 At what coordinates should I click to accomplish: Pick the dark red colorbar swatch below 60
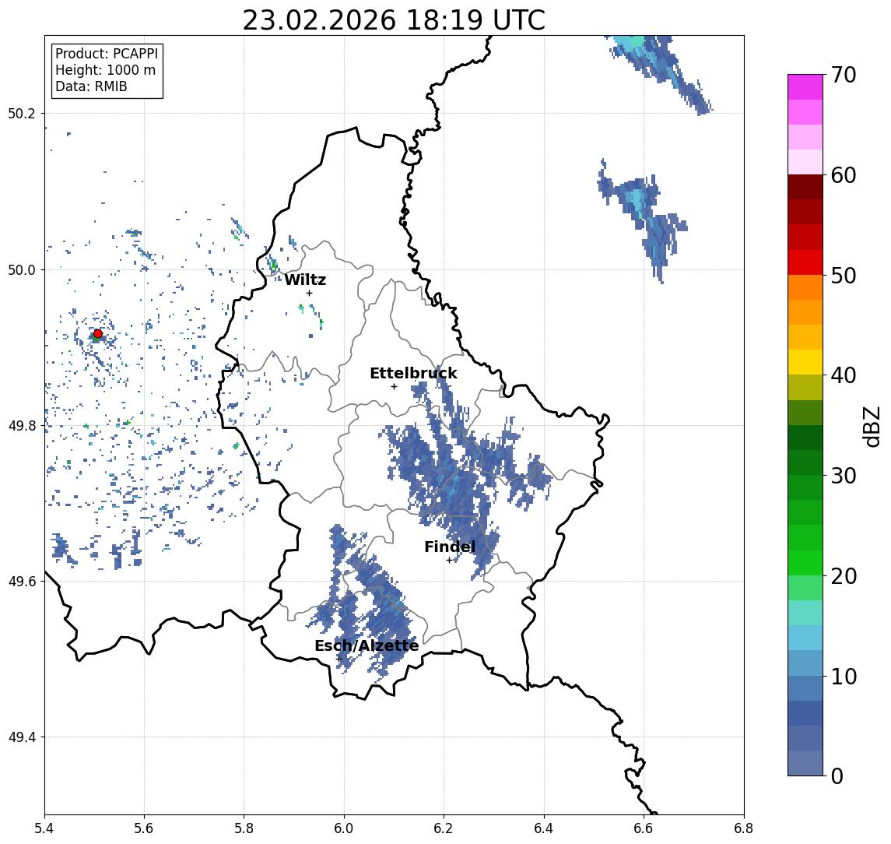805,187
